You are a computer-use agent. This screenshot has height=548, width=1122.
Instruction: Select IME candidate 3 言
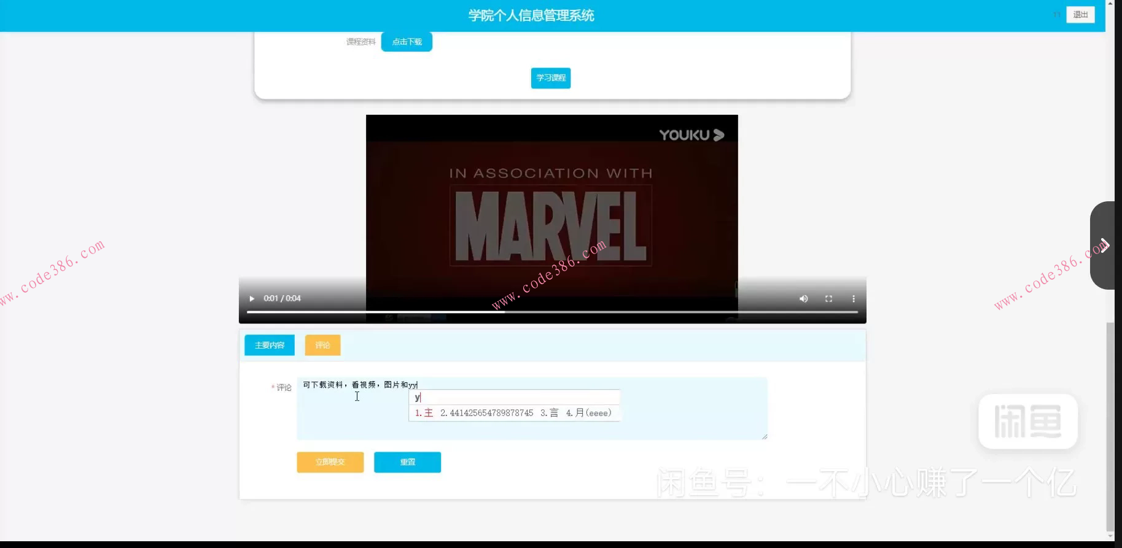(550, 413)
